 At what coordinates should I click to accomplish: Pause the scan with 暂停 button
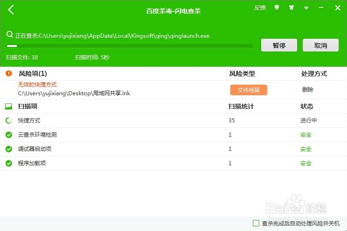coord(279,45)
